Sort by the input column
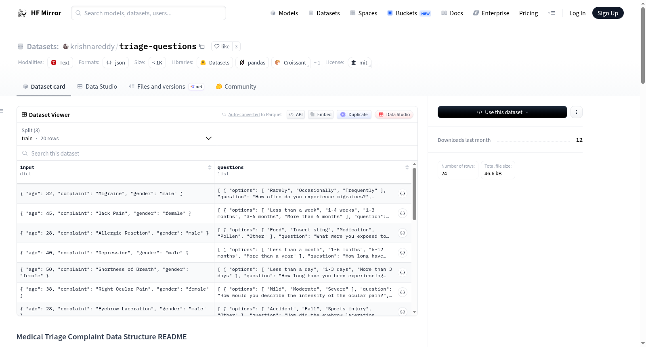The width and height of the screenshot is (646, 347). (210, 167)
